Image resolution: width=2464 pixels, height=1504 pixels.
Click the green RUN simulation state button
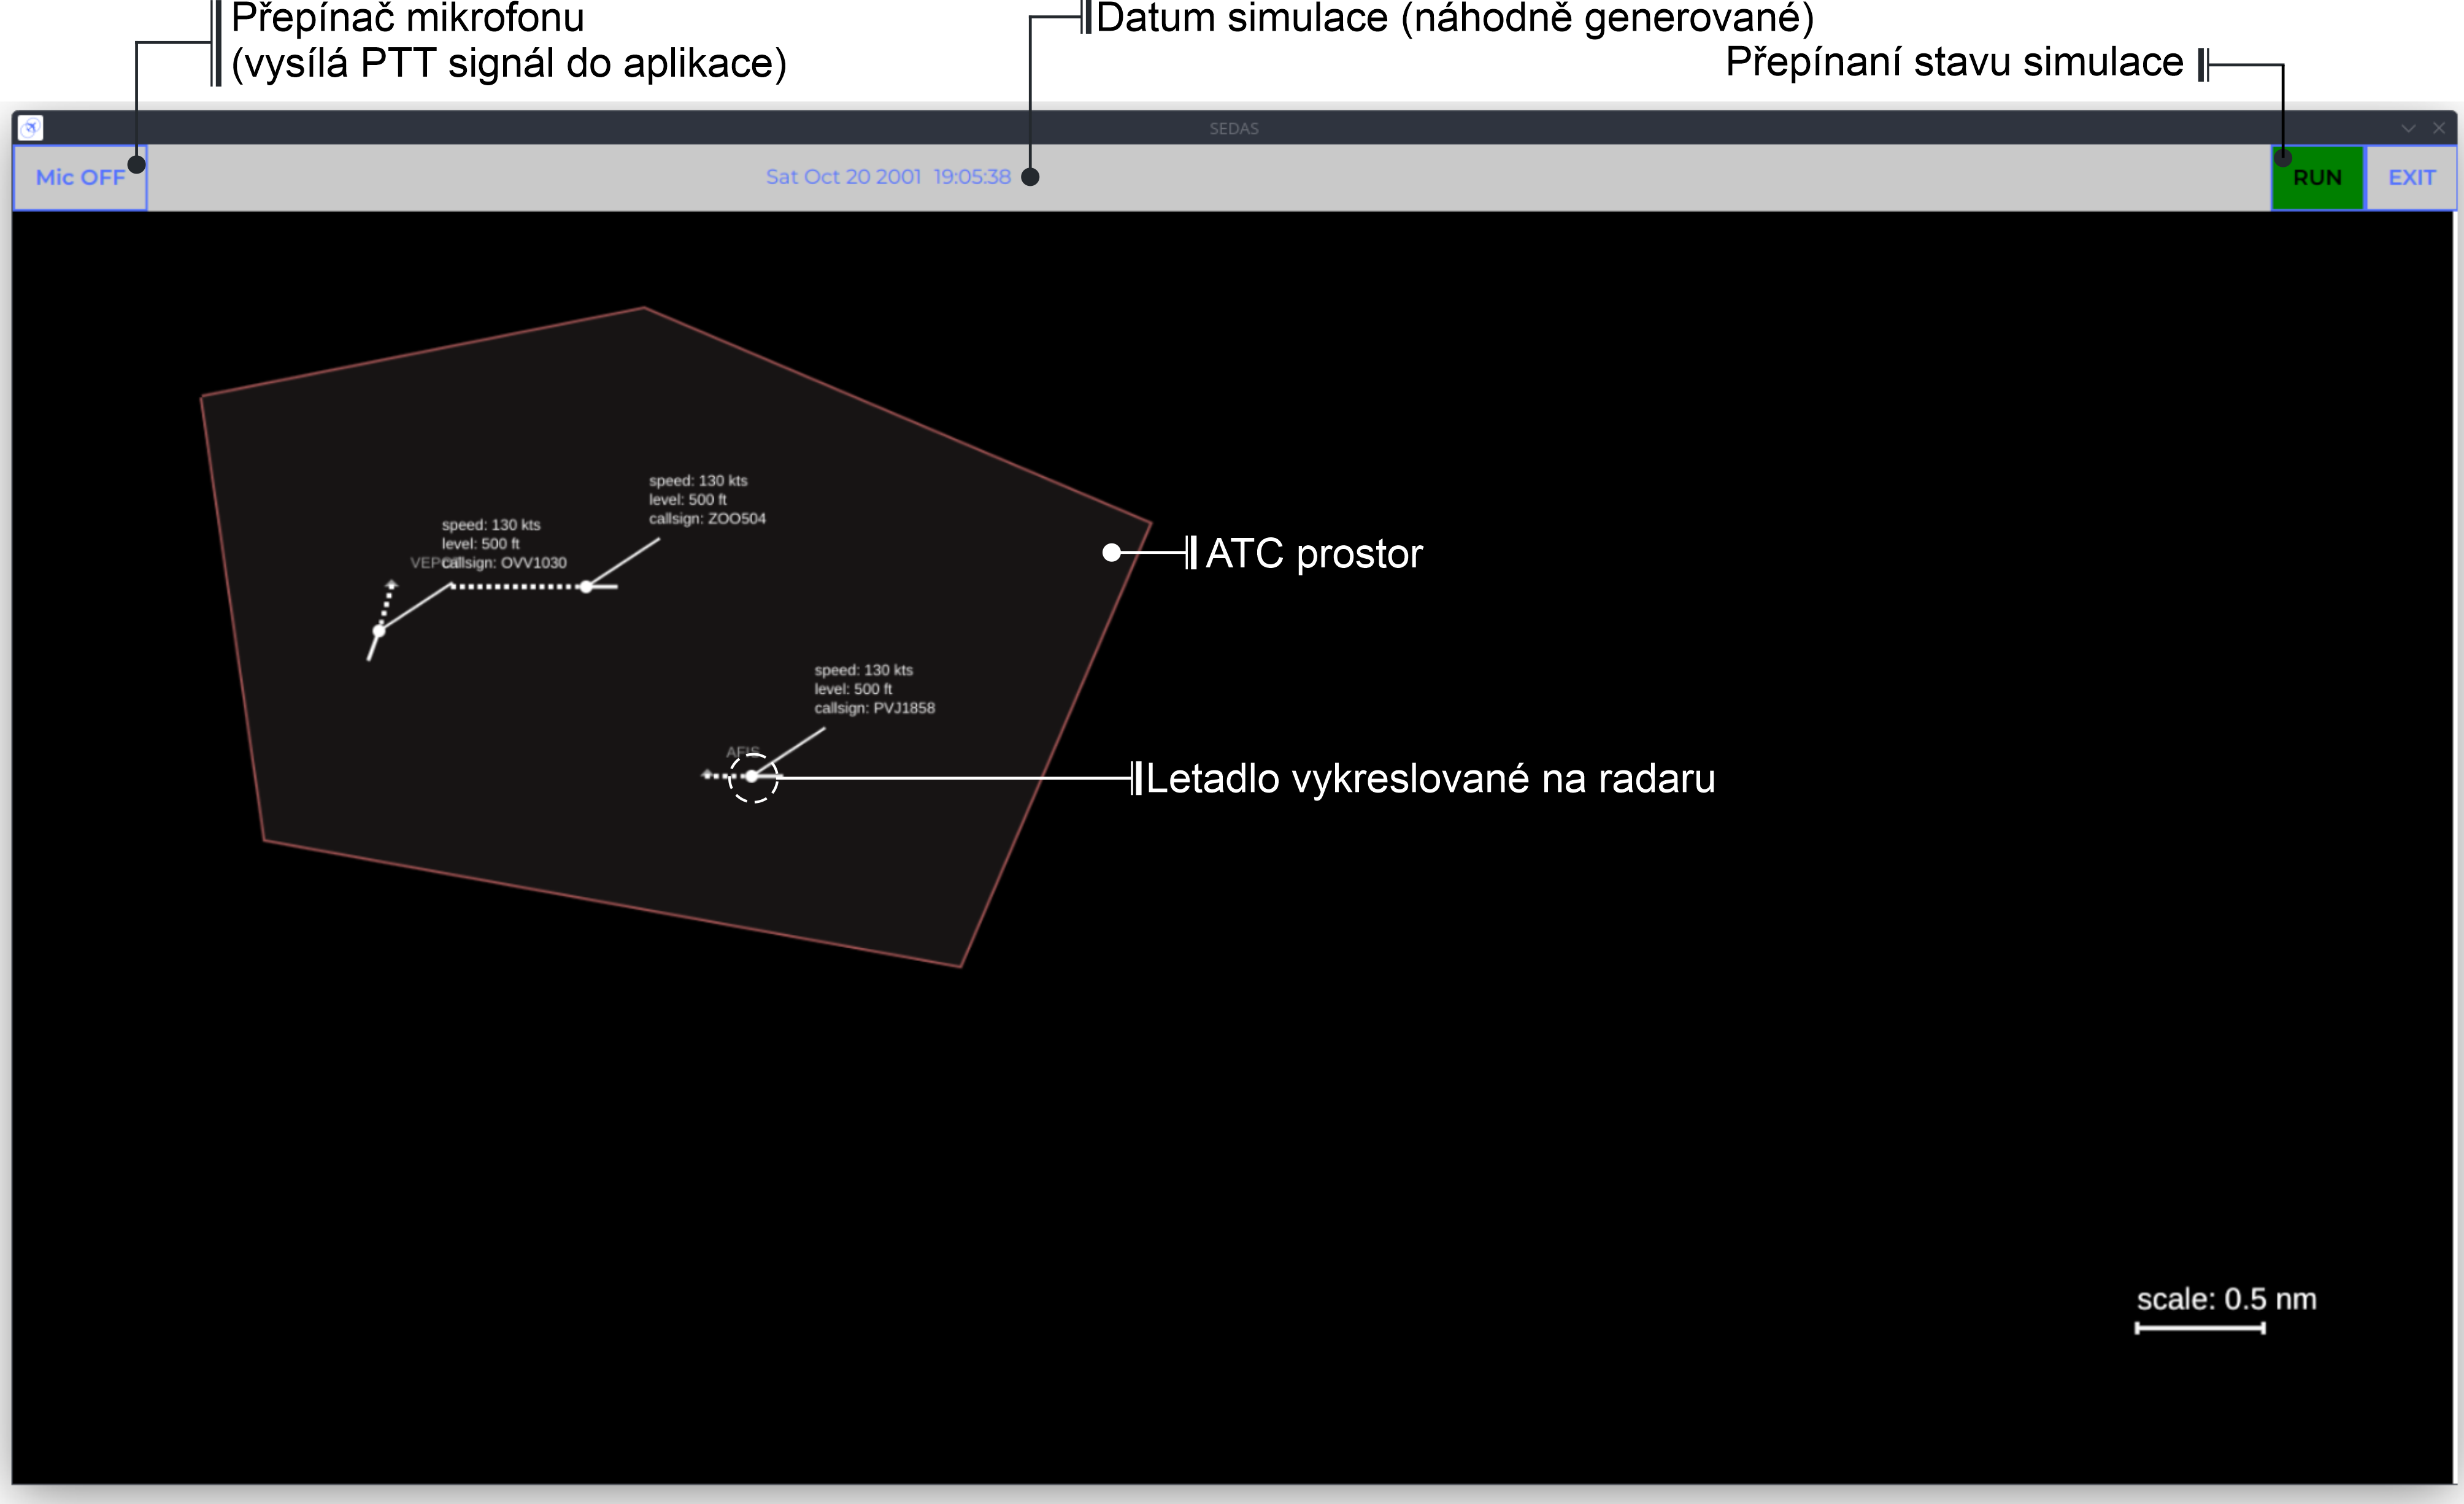pyautogui.click(x=2317, y=178)
